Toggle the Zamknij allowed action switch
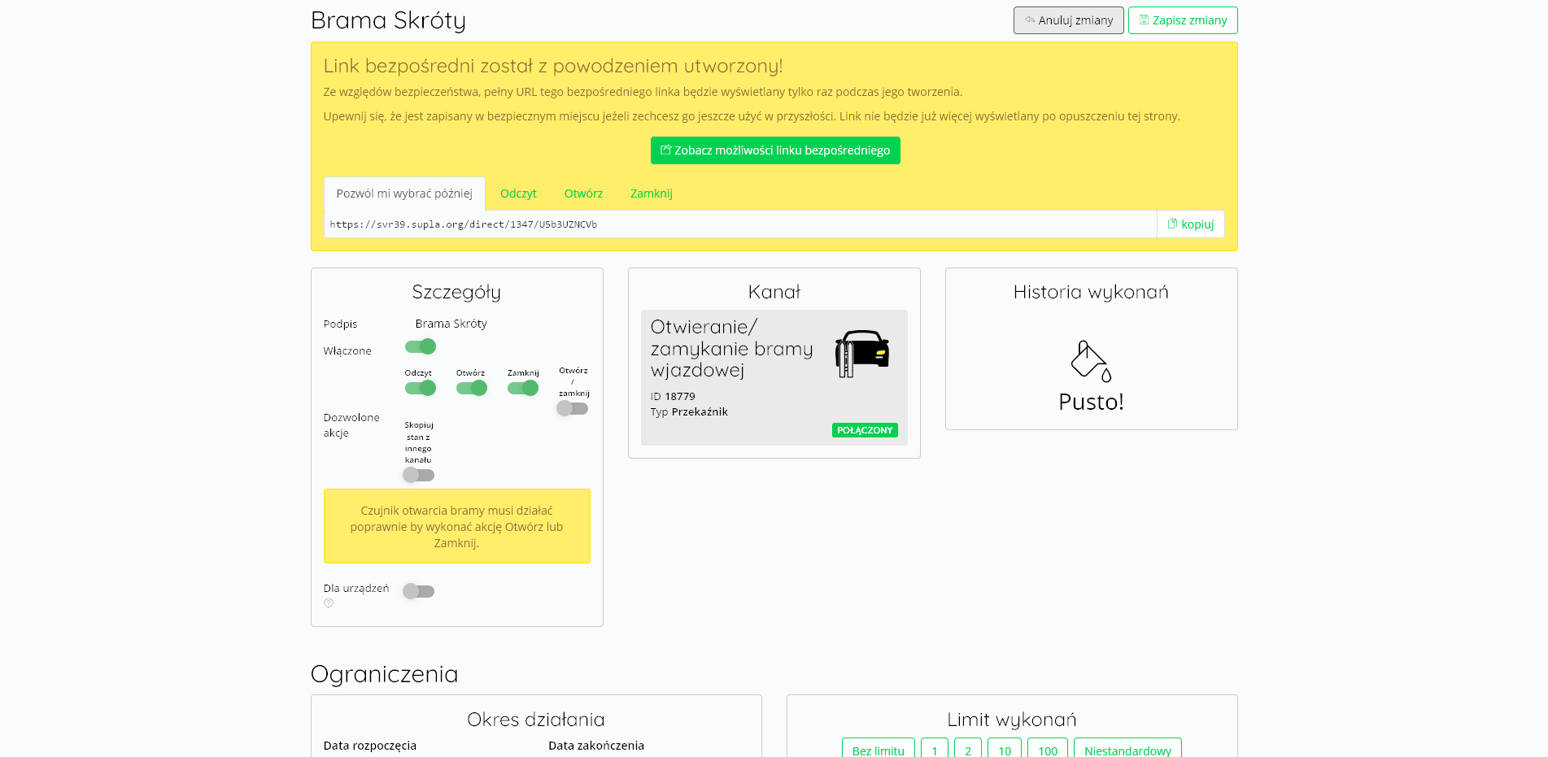The width and height of the screenshot is (1548, 757). 523,389
